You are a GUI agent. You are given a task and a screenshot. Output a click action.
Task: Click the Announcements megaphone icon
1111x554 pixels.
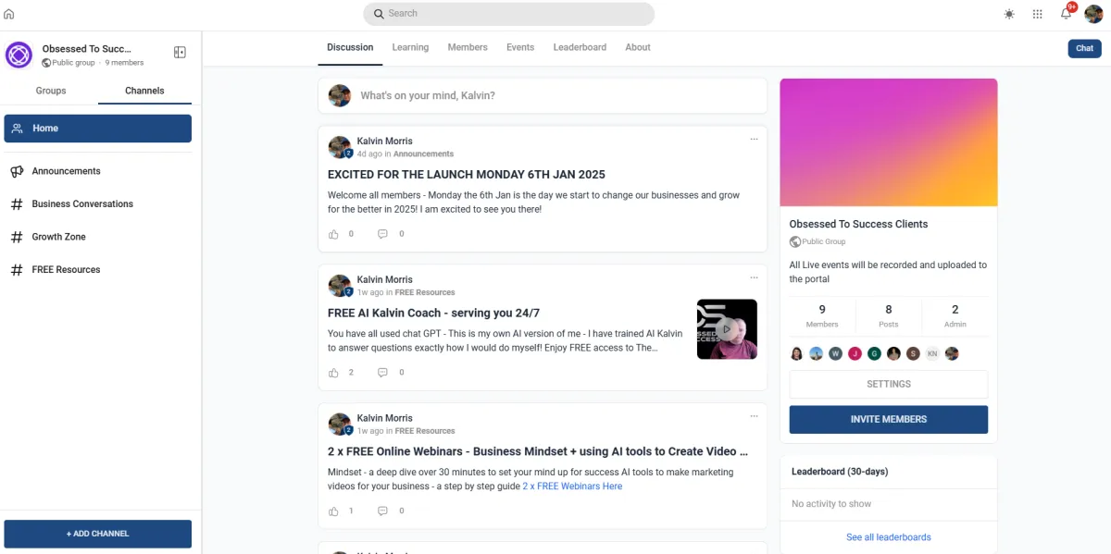pos(17,171)
